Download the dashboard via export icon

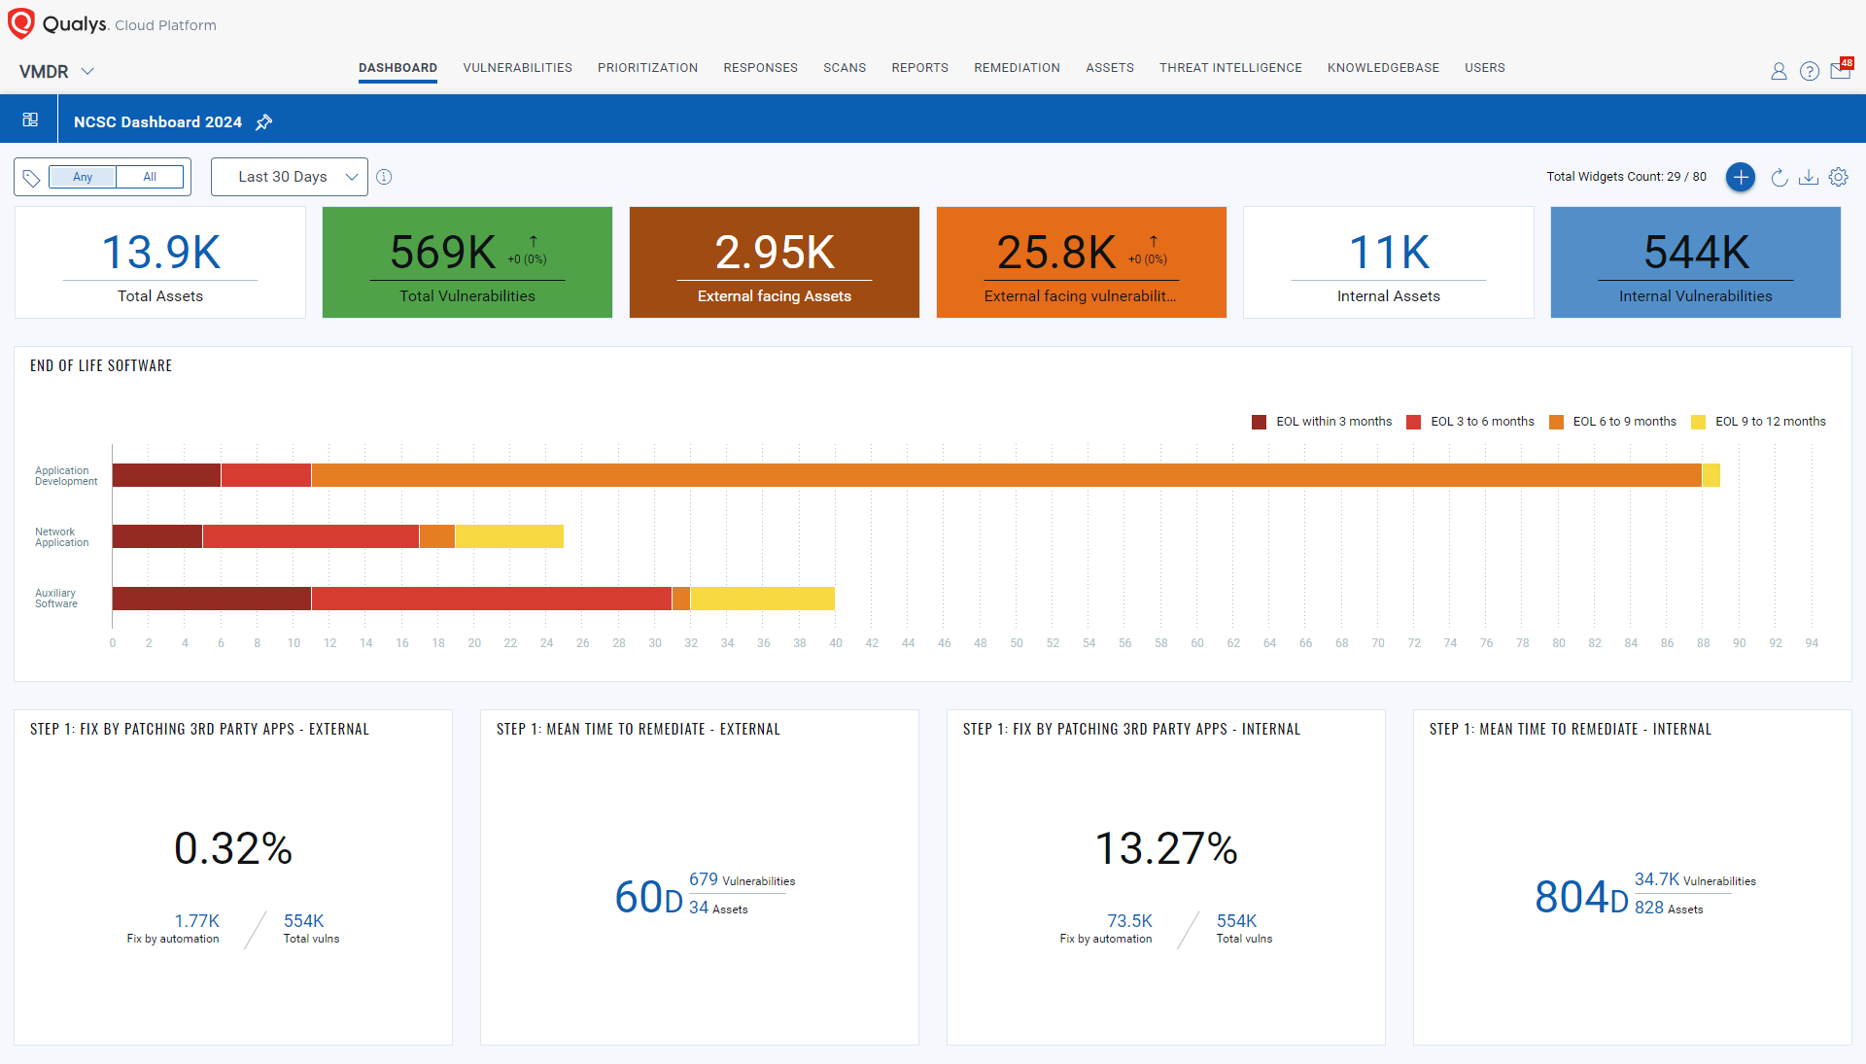[1808, 177]
